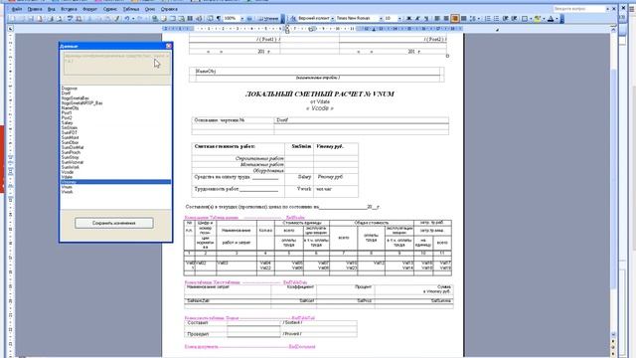636x358 pixels.
Task: Select Post2 in the list
Action: 67,117
